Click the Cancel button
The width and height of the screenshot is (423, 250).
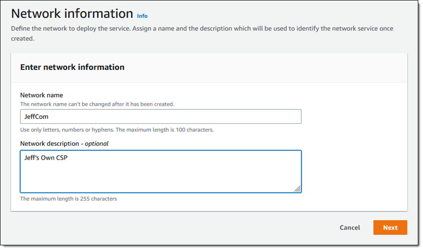tap(350, 227)
